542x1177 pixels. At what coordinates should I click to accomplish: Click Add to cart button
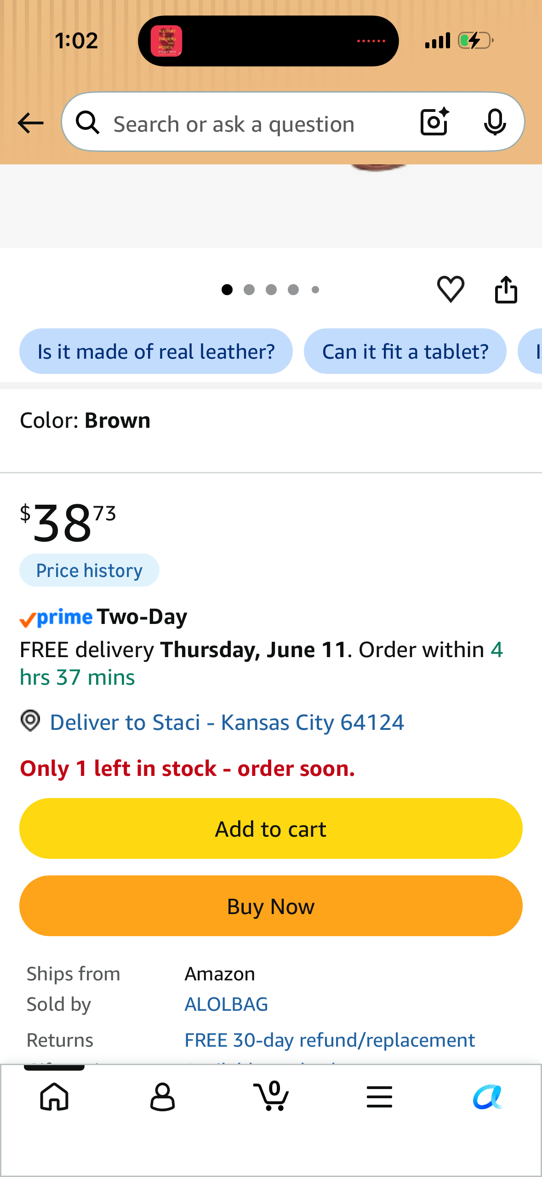(x=271, y=828)
